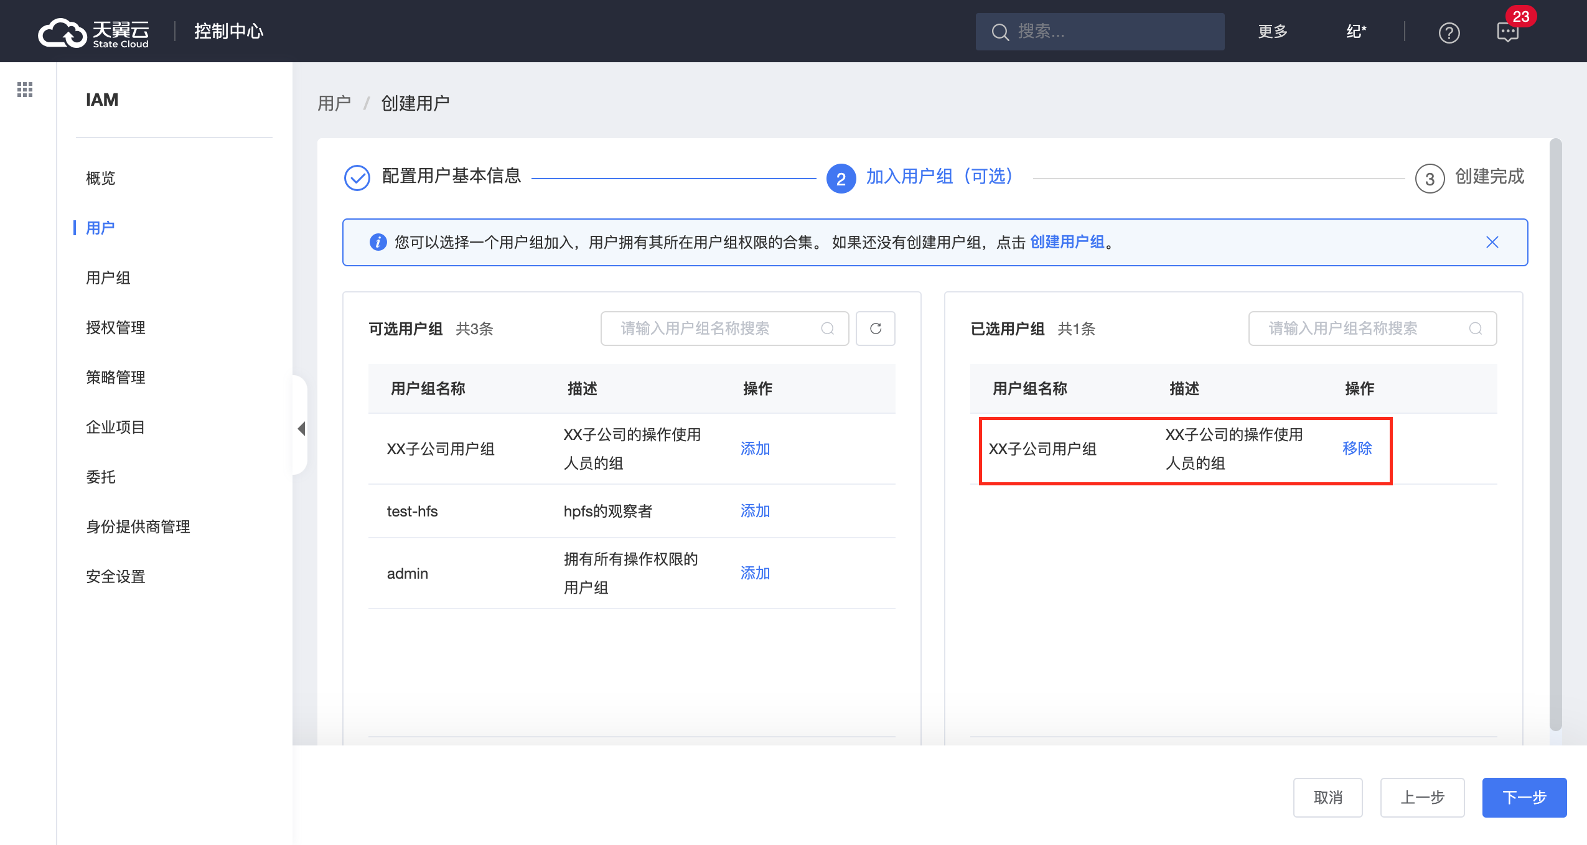Add the test-hfs user group
Image resolution: width=1587 pixels, height=845 pixels.
[x=755, y=511]
